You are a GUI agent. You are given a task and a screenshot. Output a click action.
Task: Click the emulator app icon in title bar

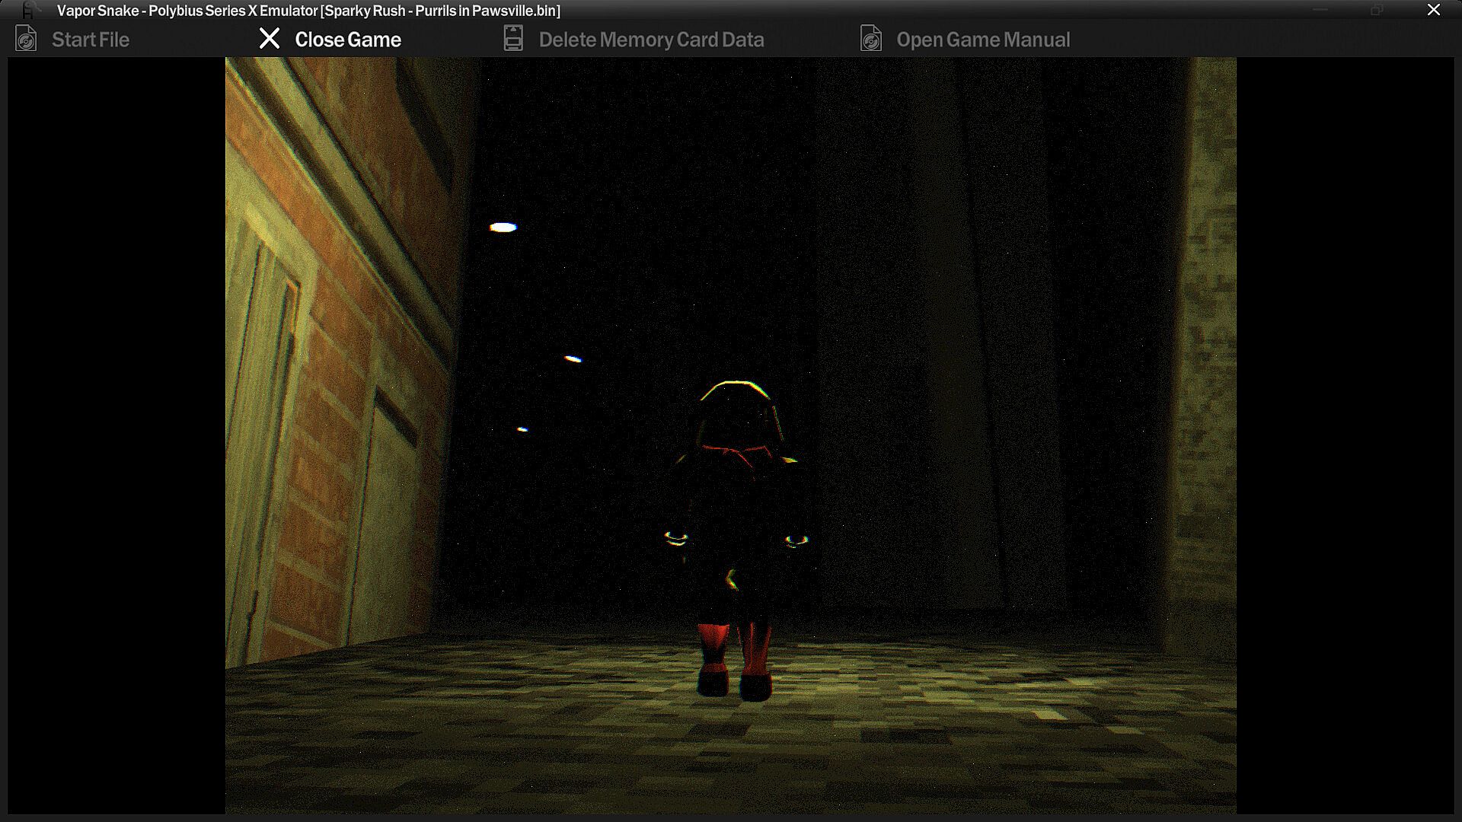coord(29,10)
